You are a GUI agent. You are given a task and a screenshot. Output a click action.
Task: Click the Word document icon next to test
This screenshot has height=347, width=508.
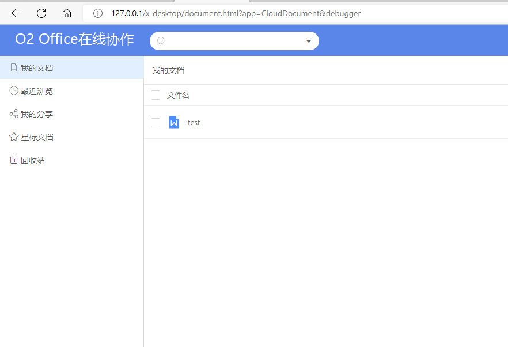(174, 122)
